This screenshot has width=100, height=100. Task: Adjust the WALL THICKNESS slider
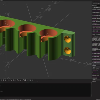(x=96, y=36)
